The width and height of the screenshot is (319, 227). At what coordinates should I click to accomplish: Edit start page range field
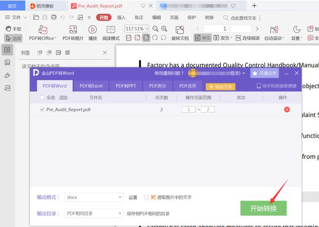pyautogui.click(x=189, y=109)
